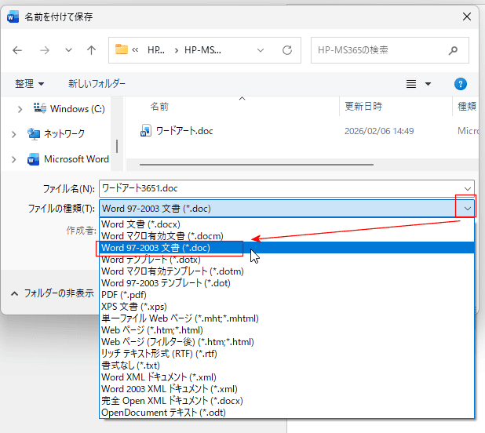Go up one folder level

coord(91,50)
